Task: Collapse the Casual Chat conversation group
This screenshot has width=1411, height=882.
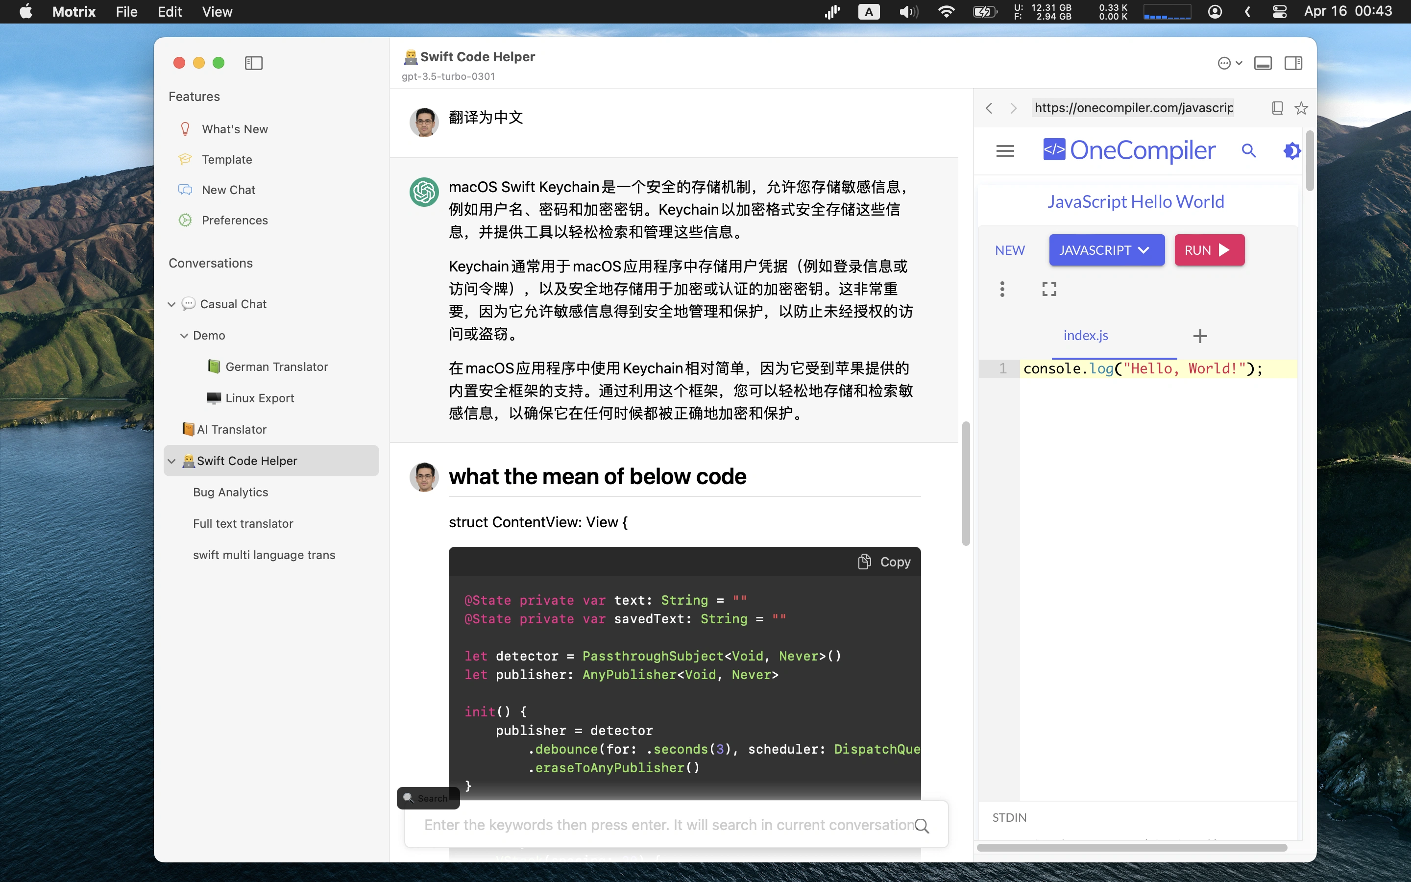Action: [171, 304]
